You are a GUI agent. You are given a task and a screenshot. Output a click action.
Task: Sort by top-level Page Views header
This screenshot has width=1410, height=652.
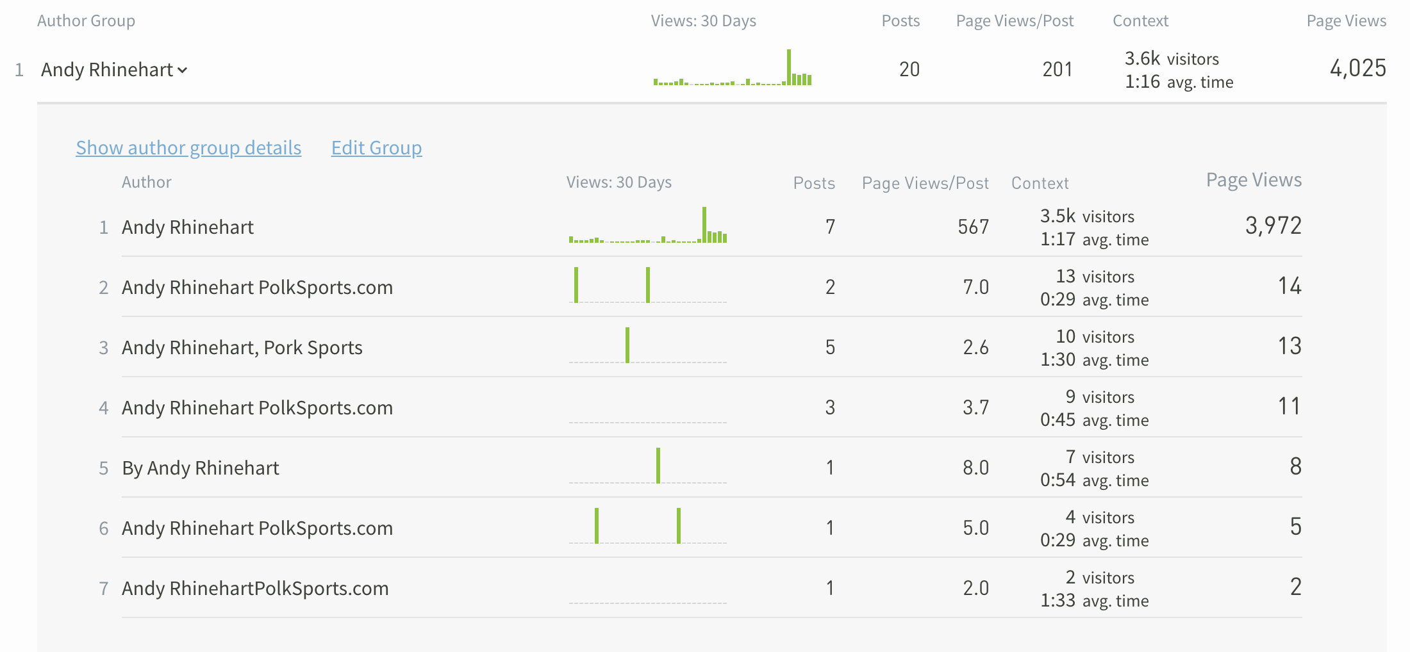click(1346, 21)
